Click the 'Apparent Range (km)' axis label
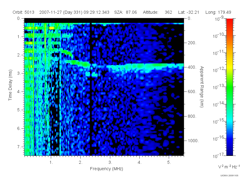This screenshot has width=245, height=183. click(x=202, y=87)
